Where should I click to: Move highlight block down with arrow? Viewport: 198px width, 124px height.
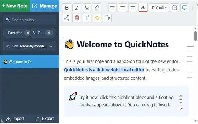tap(181, 103)
